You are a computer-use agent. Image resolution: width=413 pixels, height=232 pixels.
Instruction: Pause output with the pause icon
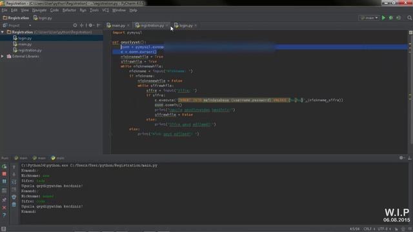click(x=5, y=181)
